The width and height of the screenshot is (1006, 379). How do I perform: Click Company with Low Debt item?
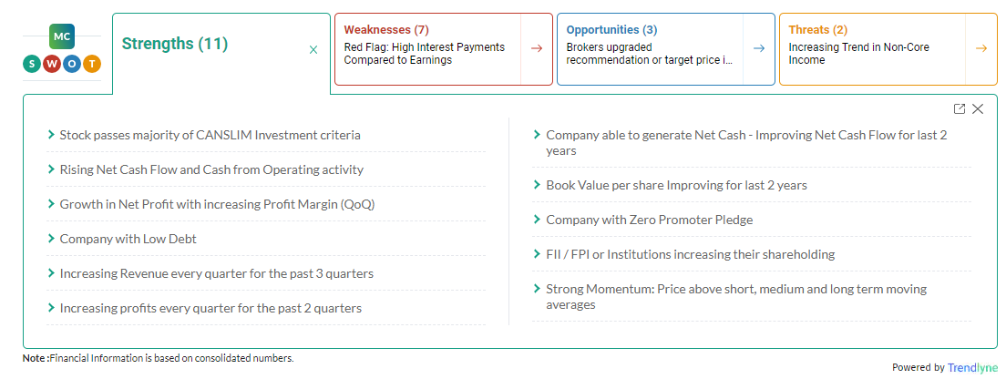(128, 239)
